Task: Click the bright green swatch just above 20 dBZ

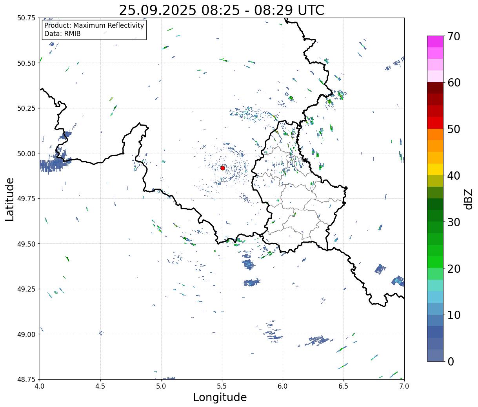Action: tap(435, 262)
